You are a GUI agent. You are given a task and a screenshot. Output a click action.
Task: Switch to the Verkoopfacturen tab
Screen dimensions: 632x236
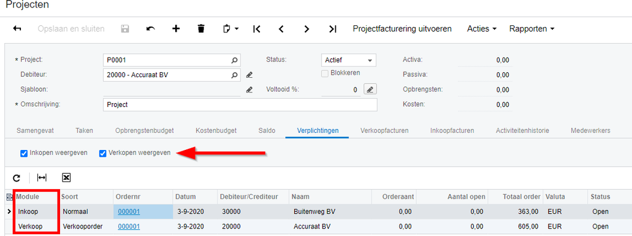(385, 130)
